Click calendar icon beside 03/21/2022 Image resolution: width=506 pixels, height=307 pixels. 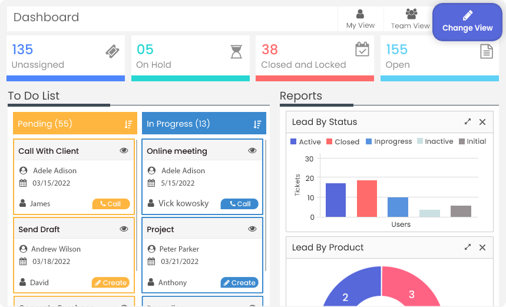(x=151, y=261)
